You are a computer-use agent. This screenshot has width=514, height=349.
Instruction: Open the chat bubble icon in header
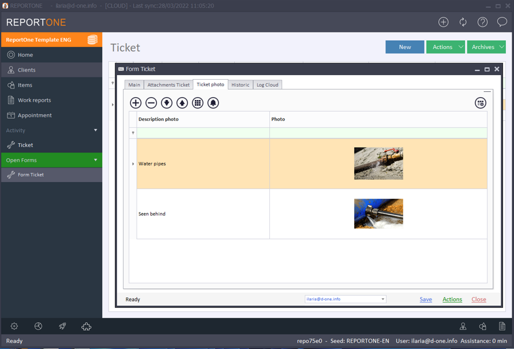pyautogui.click(x=502, y=22)
